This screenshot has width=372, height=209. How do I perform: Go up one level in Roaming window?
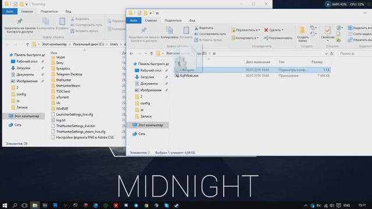27,44
